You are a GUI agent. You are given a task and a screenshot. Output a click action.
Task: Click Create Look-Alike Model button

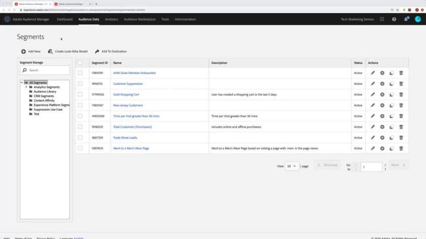pyautogui.click(x=68, y=51)
